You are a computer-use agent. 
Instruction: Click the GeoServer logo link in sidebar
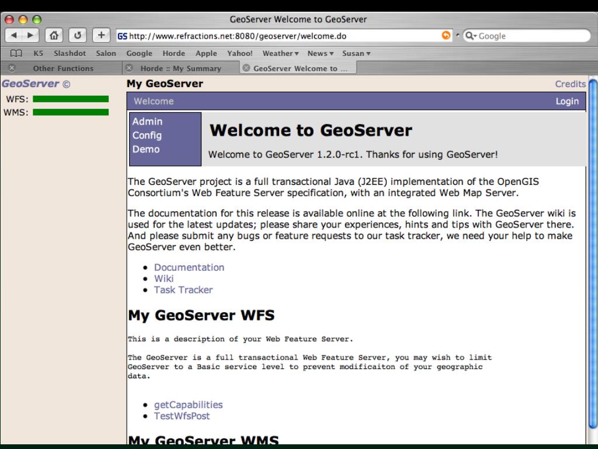click(30, 84)
